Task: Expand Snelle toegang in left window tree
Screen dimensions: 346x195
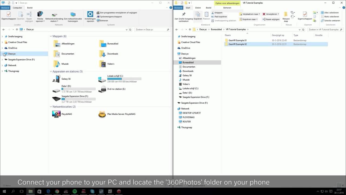Action: click(x=2, y=36)
